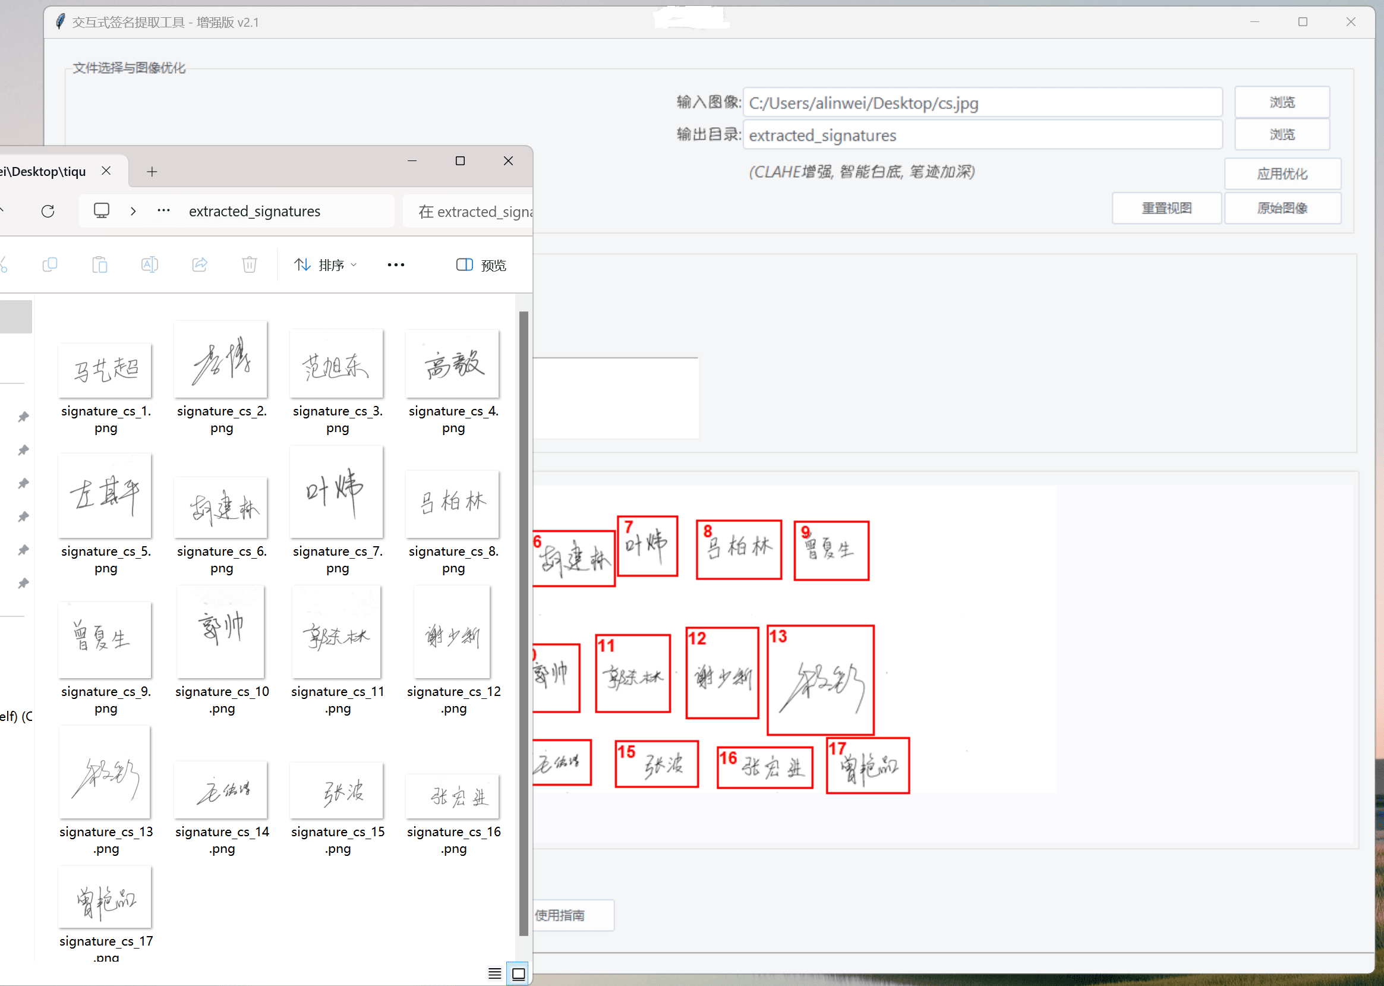Select thumbnail signature_cs_8.png

tap(453, 504)
